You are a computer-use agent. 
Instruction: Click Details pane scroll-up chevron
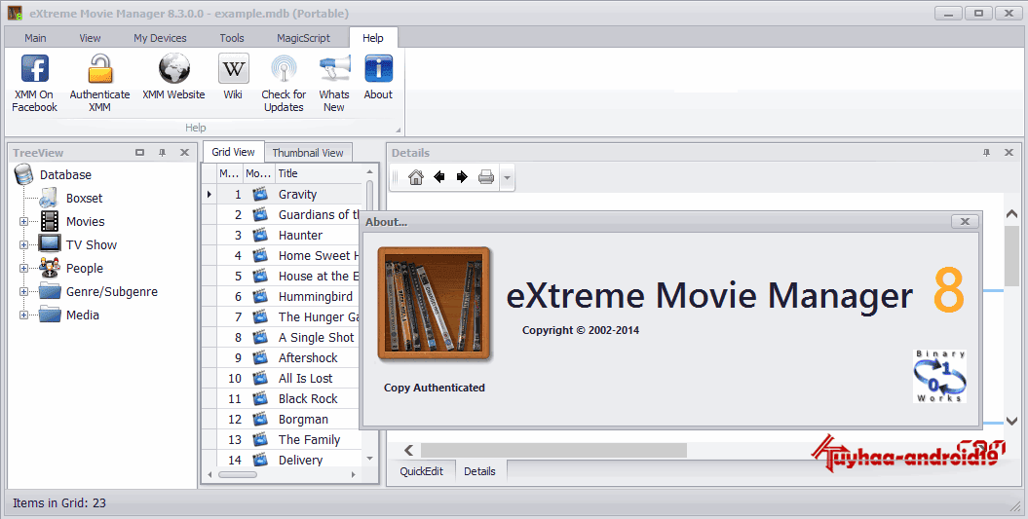point(1011,213)
